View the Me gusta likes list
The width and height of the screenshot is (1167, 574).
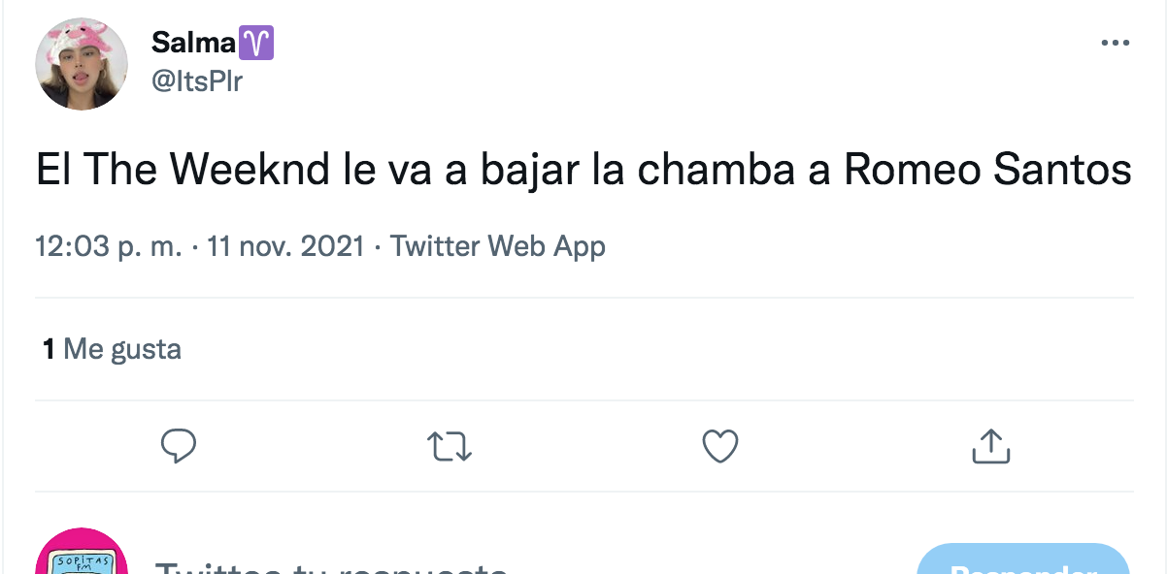click(122, 349)
